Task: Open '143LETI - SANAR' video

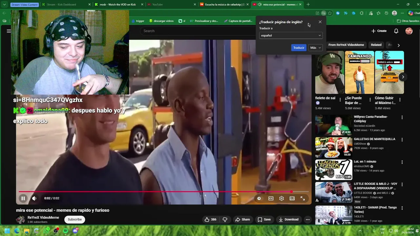Action: [334, 215]
